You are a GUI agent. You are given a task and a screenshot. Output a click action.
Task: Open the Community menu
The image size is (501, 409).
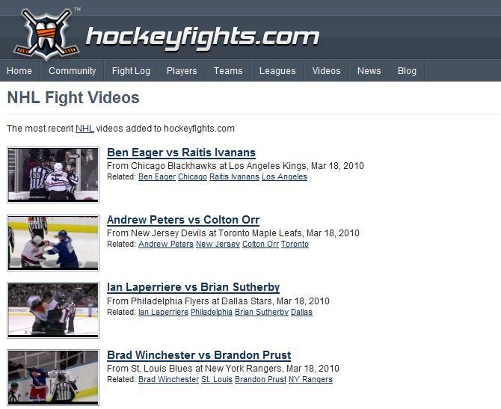pos(73,70)
